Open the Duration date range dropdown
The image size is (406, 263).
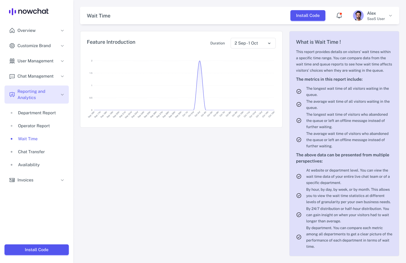point(253,43)
